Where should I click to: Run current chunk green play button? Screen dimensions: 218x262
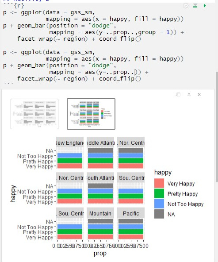(x=205, y=6)
